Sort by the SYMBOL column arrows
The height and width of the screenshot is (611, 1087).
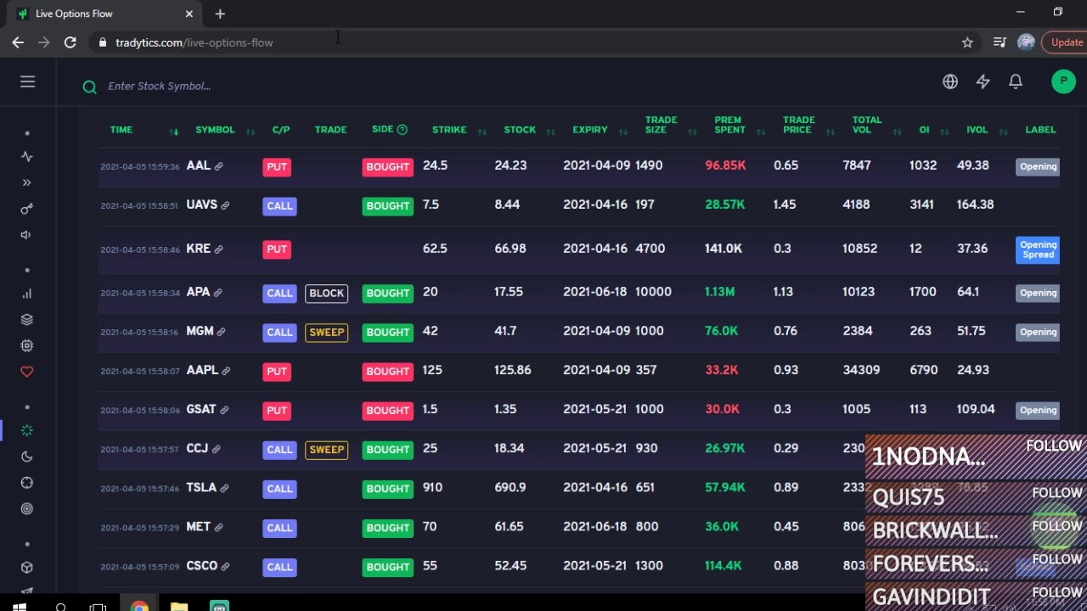[250, 132]
